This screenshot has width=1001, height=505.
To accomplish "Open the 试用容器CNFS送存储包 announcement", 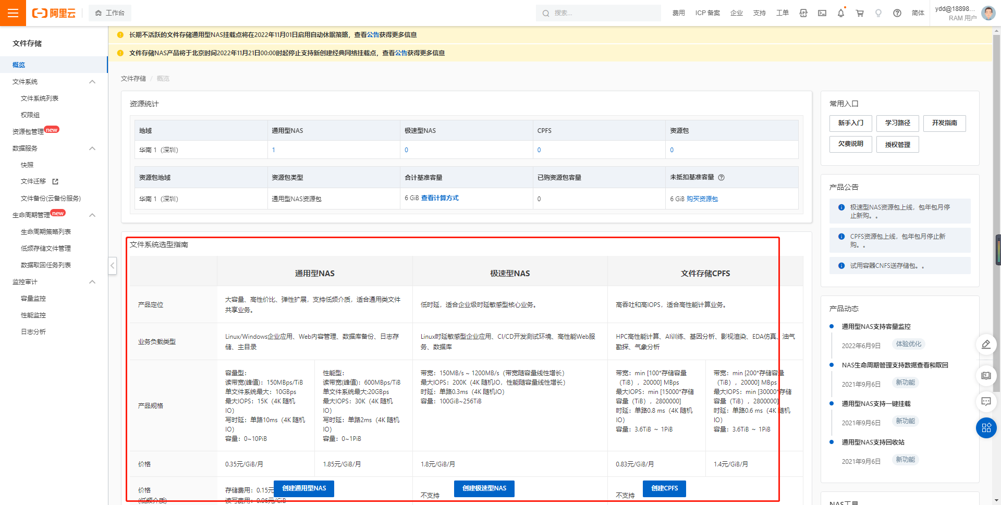I will (x=900, y=266).
